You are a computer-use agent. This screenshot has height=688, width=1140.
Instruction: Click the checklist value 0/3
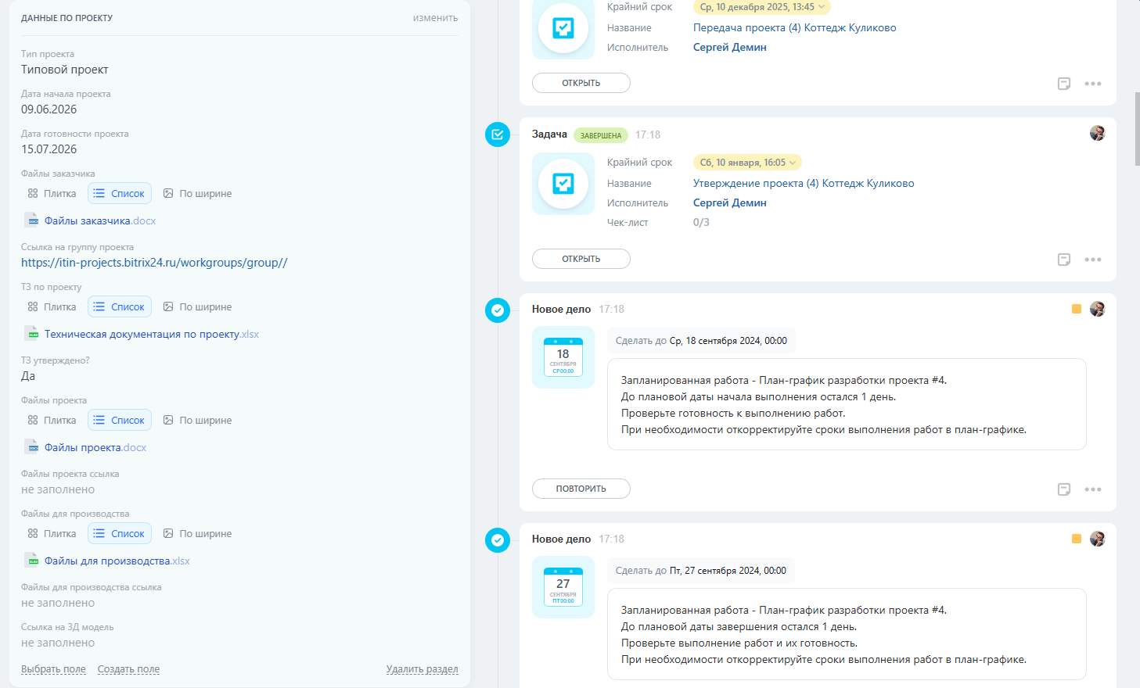[x=701, y=222]
